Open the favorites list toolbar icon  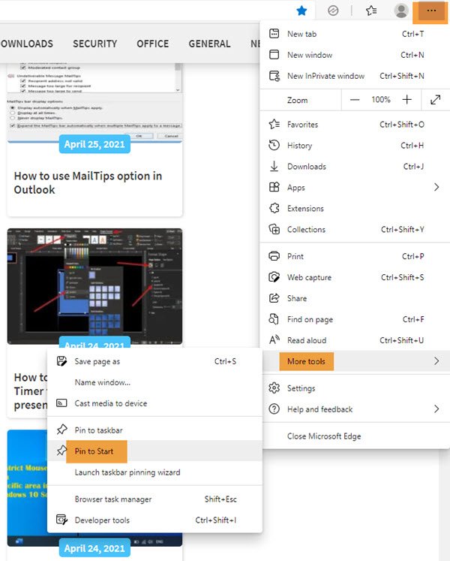(x=371, y=11)
